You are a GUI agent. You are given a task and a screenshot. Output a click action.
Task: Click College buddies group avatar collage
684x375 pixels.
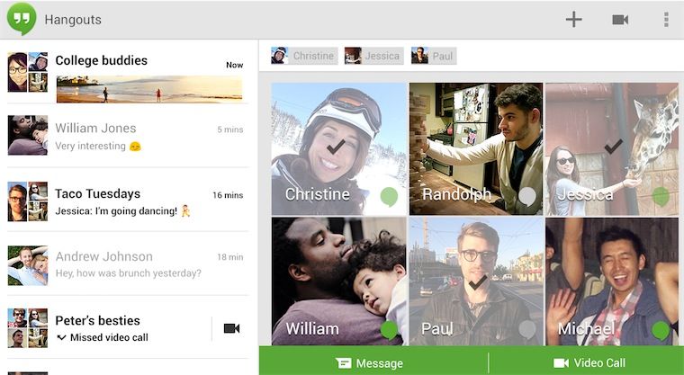pos(28,72)
